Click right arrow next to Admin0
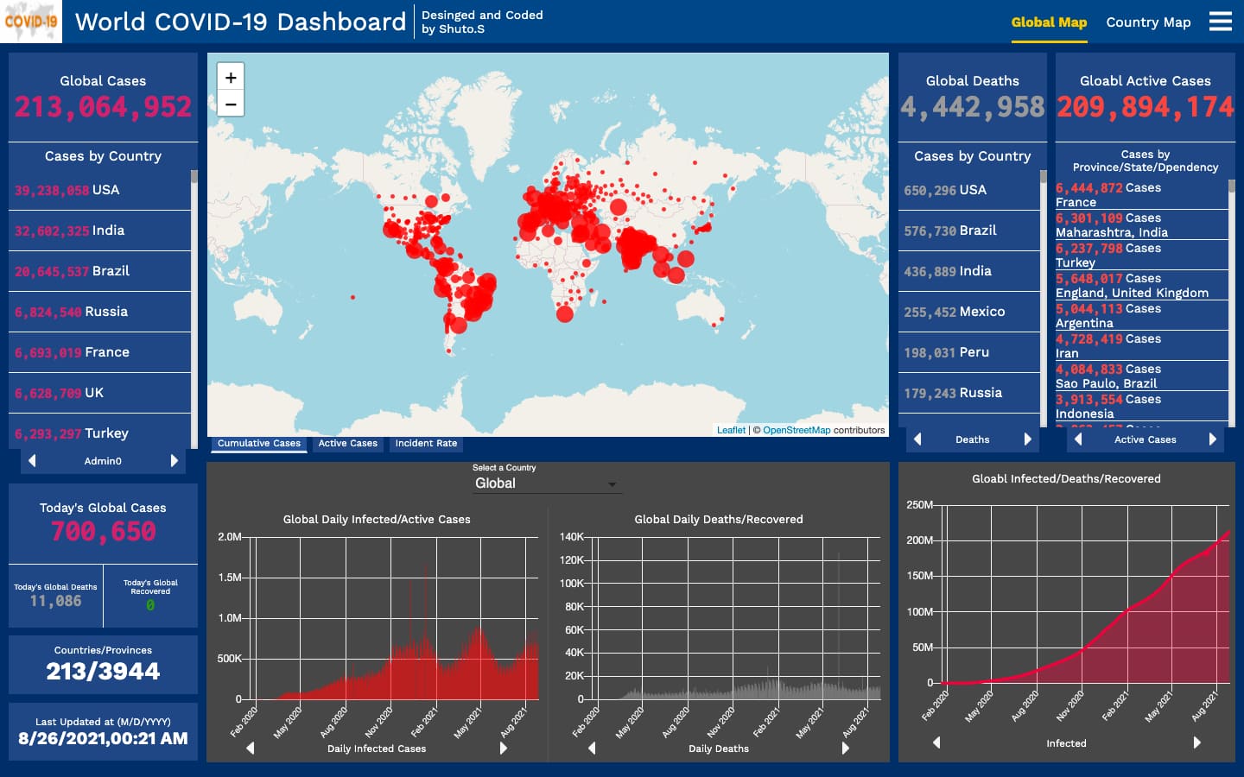The image size is (1244, 777). 175,461
